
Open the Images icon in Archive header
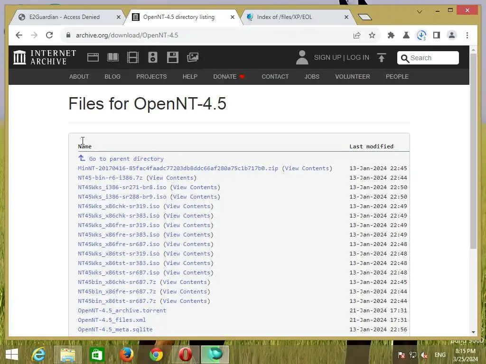coord(193,57)
